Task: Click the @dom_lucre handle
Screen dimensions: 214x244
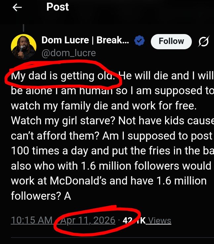Action: point(68,53)
